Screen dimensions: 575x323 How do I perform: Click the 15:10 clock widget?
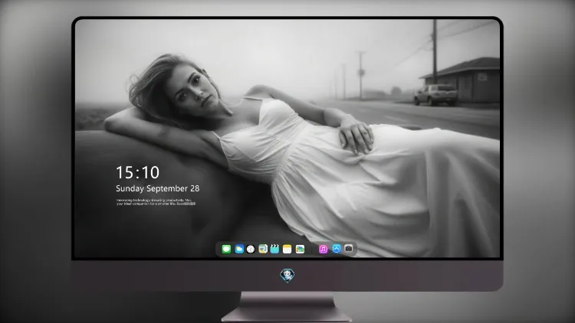(x=137, y=172)
